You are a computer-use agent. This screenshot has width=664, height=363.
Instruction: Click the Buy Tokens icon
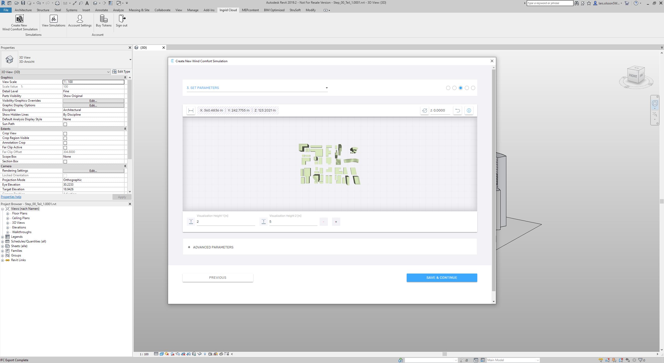103,19
